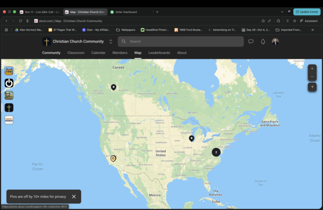The width and height of the screenshot is (323, 210).
Task: Dismiss the privacy pins notice
Action: pyautogui.click(x=74, y=197)
